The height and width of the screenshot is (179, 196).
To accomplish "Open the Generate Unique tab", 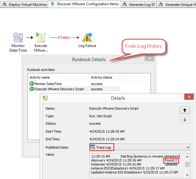I will [x=176, y=5].
